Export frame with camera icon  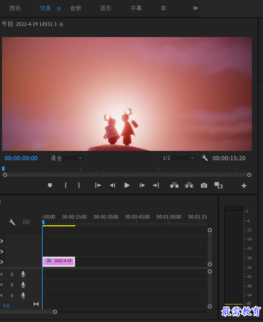204,186
